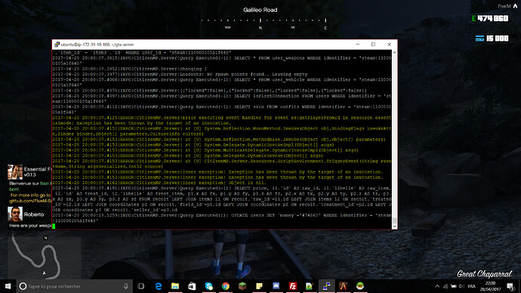
Task: Open Skype from the taskbar
Action: (x=208, y=286)
